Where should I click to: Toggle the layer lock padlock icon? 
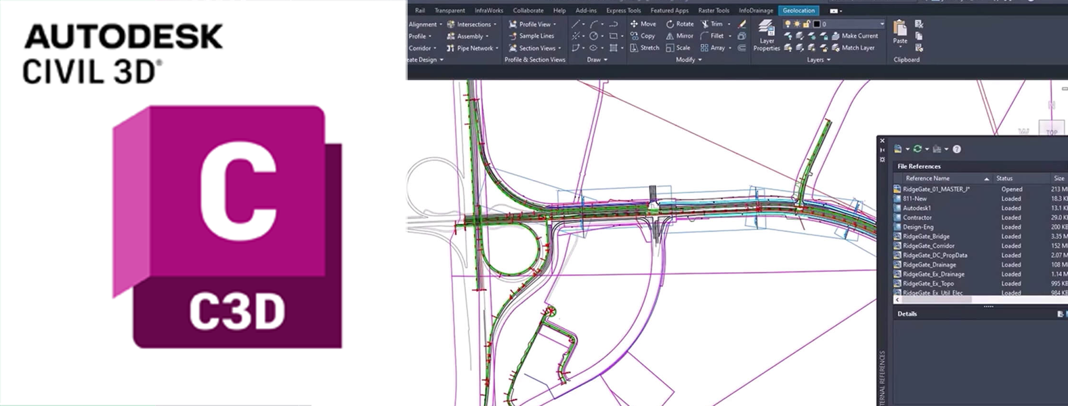click(x=806, y=24)
